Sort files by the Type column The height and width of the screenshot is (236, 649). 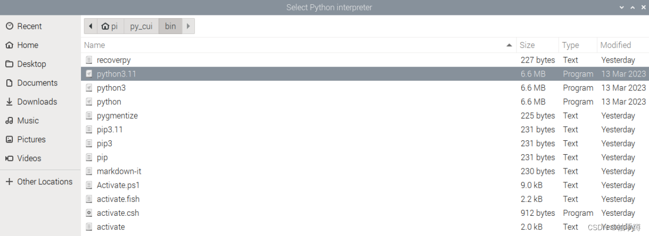pyautogui.click(x=570, y=45)
